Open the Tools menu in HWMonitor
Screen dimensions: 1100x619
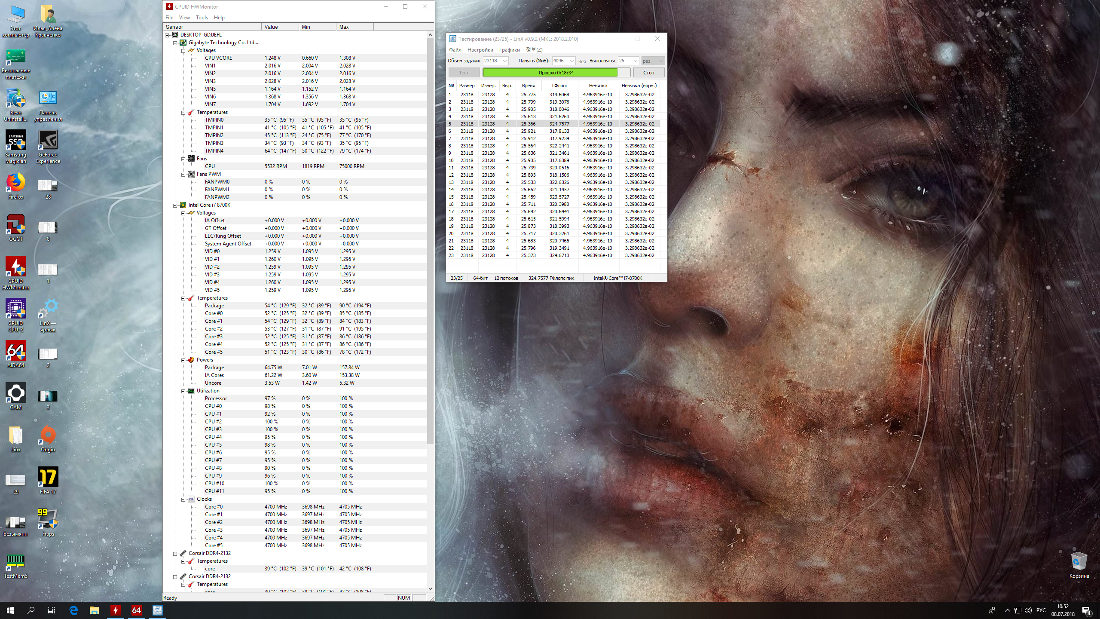click(202, 18)
